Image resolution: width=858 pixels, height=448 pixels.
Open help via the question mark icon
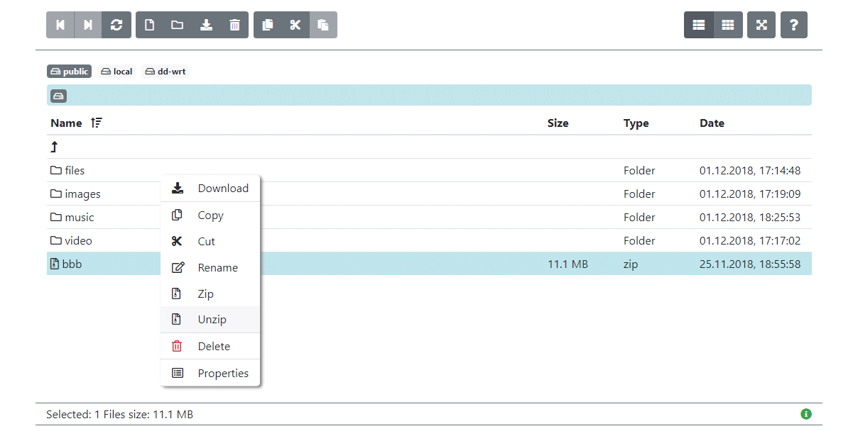793,24
